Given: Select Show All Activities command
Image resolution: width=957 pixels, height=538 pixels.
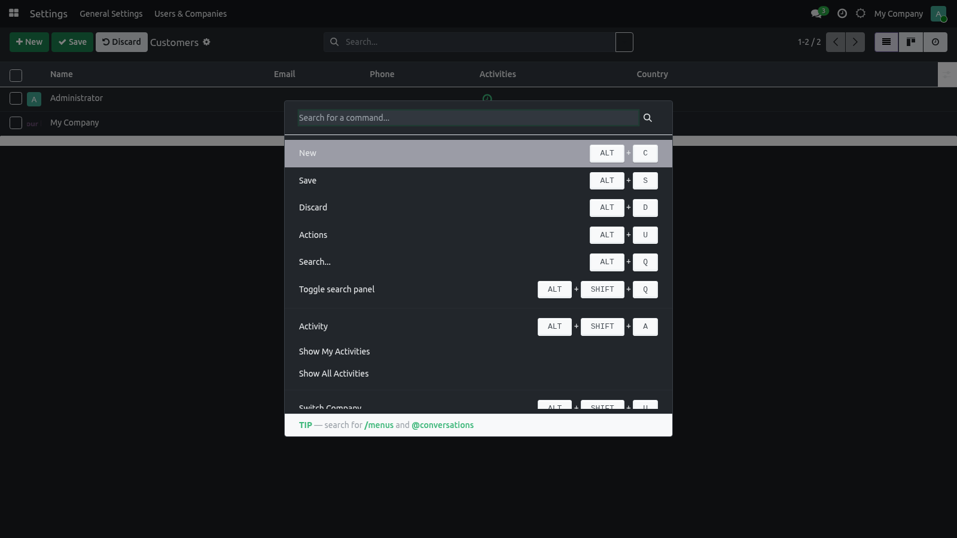Looking at the screenshot, I should [x=478, y=374].
